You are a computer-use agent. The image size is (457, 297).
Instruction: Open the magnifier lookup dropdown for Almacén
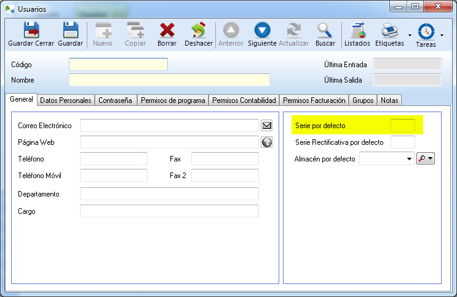pos(426,159)
